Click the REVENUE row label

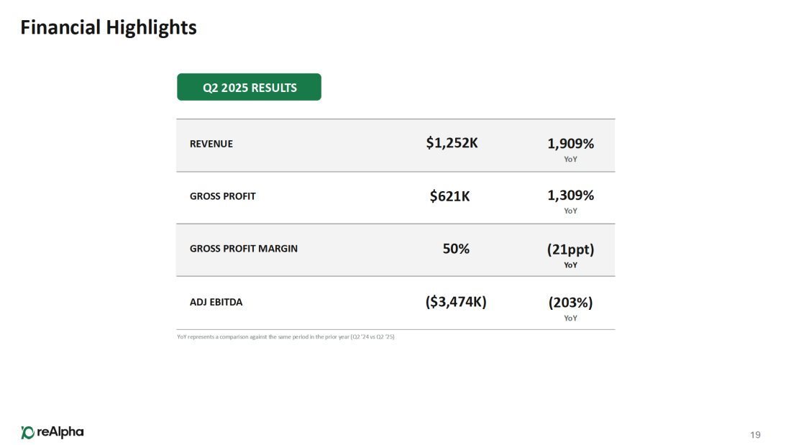pyautogui.click(x=211, y=144)
